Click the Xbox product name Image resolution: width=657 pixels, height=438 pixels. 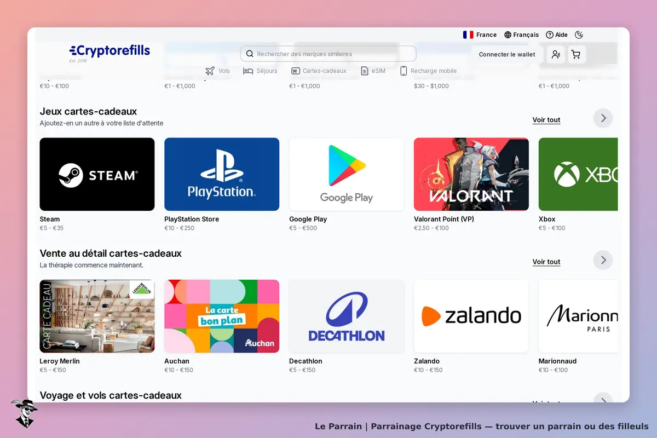[547, 219]
